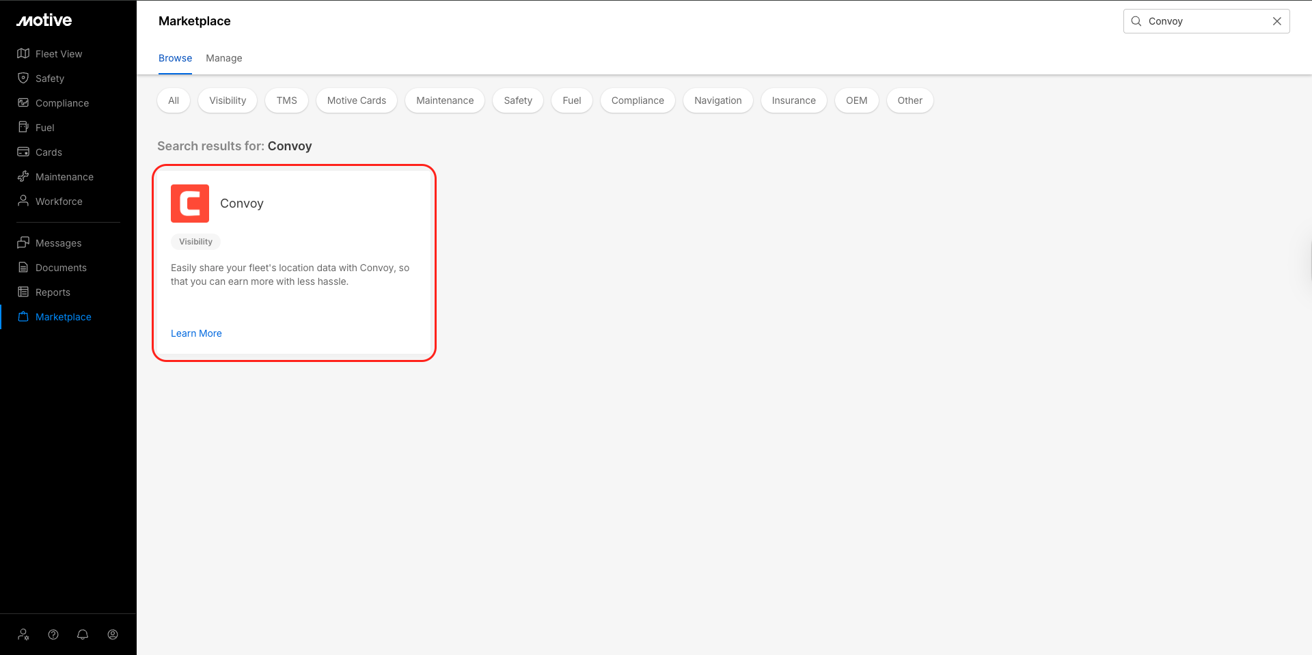The width and height of the screenshot is (1312, 655).
Task: Go to Safety in sidebar
Action: (50, 79)
